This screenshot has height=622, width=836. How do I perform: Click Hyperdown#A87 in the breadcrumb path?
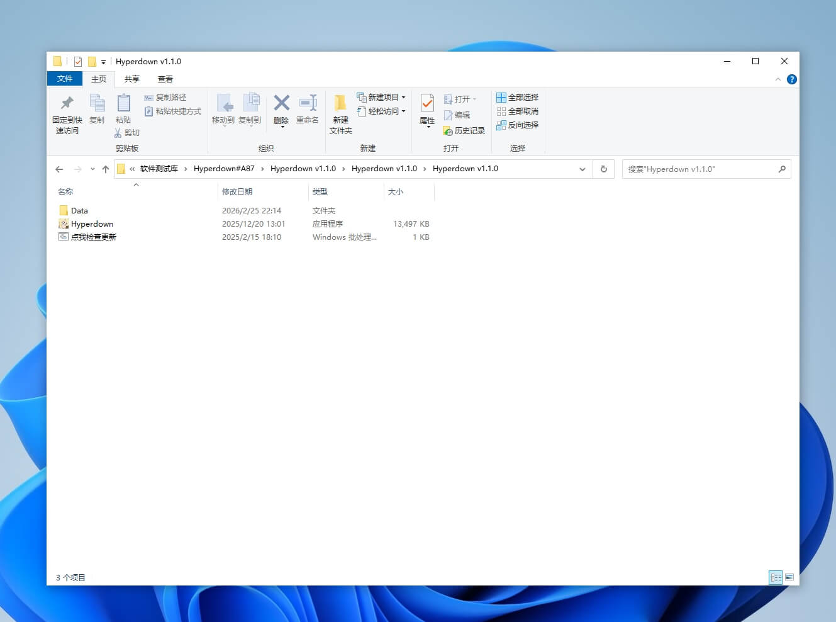(224, 169)
